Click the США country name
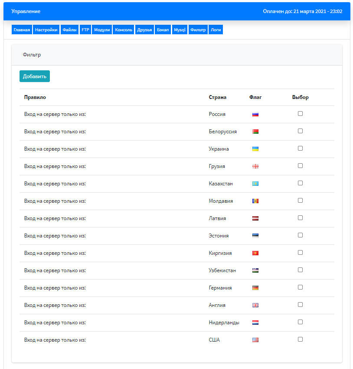 [214, 340]
